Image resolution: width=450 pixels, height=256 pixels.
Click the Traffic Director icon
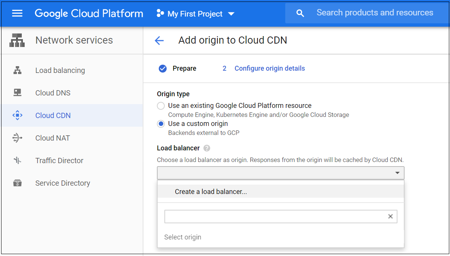coord(17,160)
